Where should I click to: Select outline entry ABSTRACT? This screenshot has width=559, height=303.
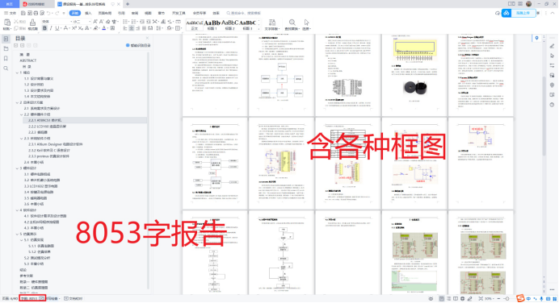[27, 60]
